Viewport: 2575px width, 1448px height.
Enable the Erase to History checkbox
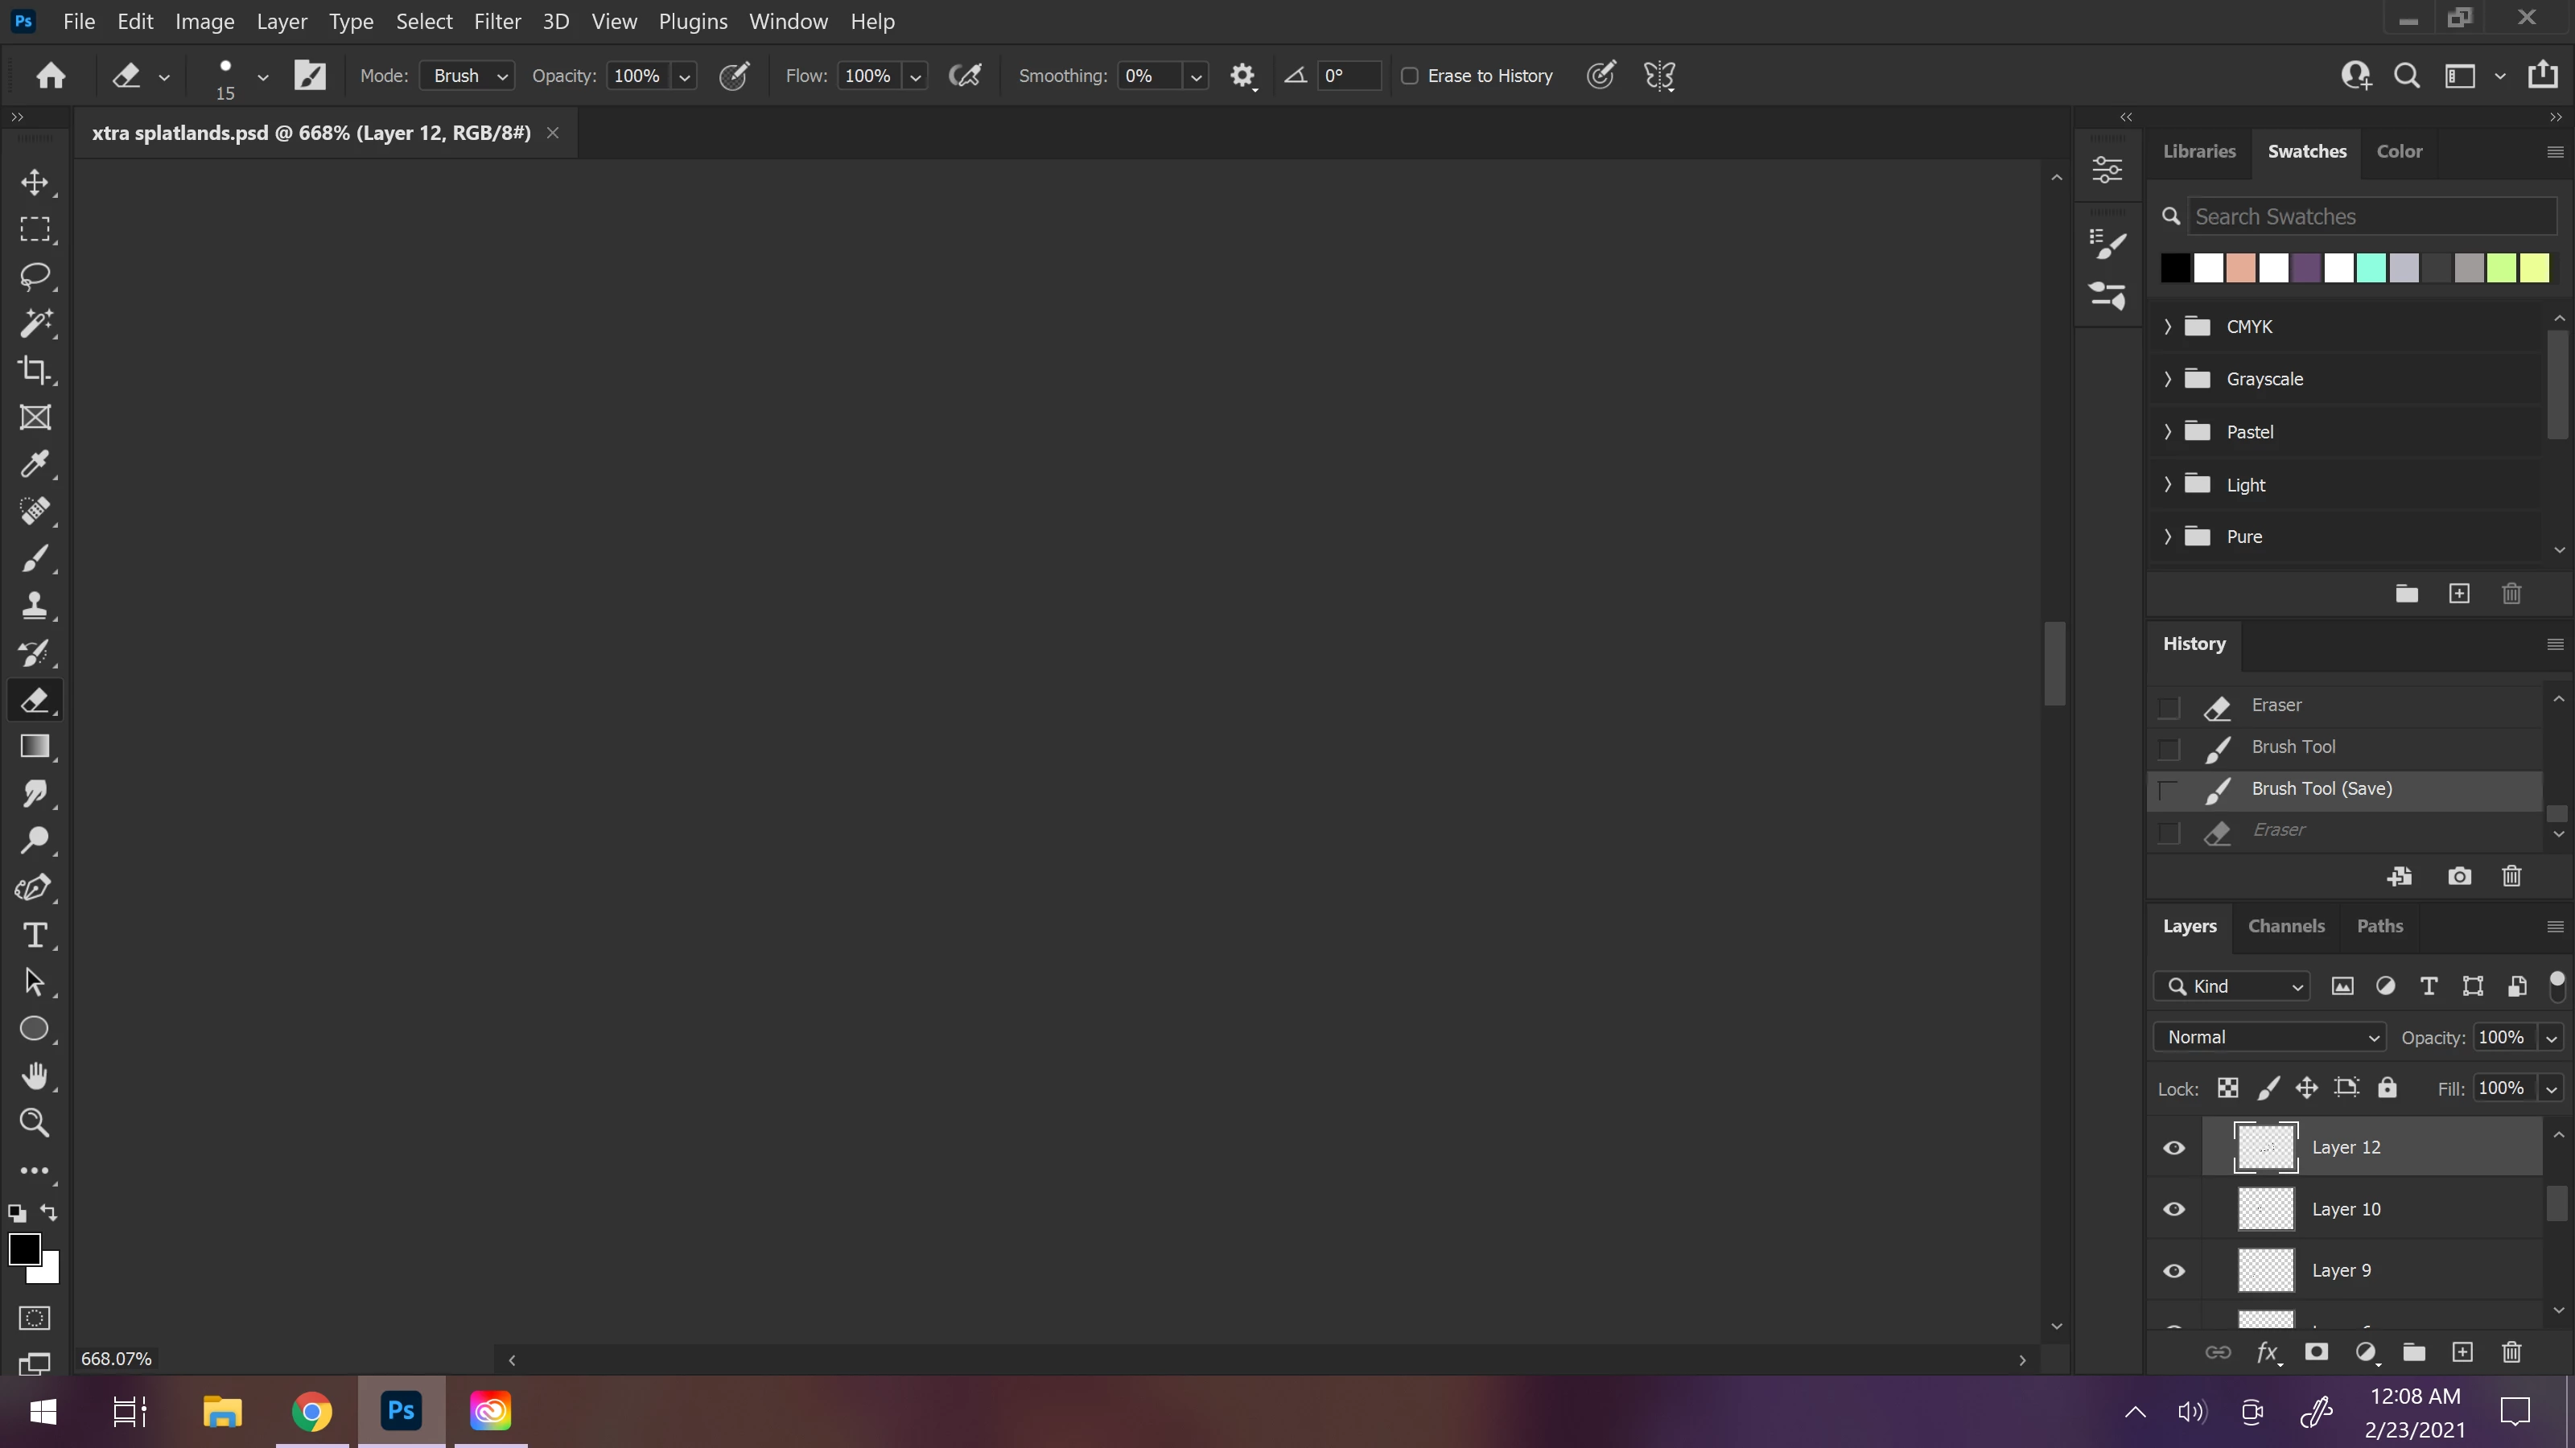tap(1410, 76)
